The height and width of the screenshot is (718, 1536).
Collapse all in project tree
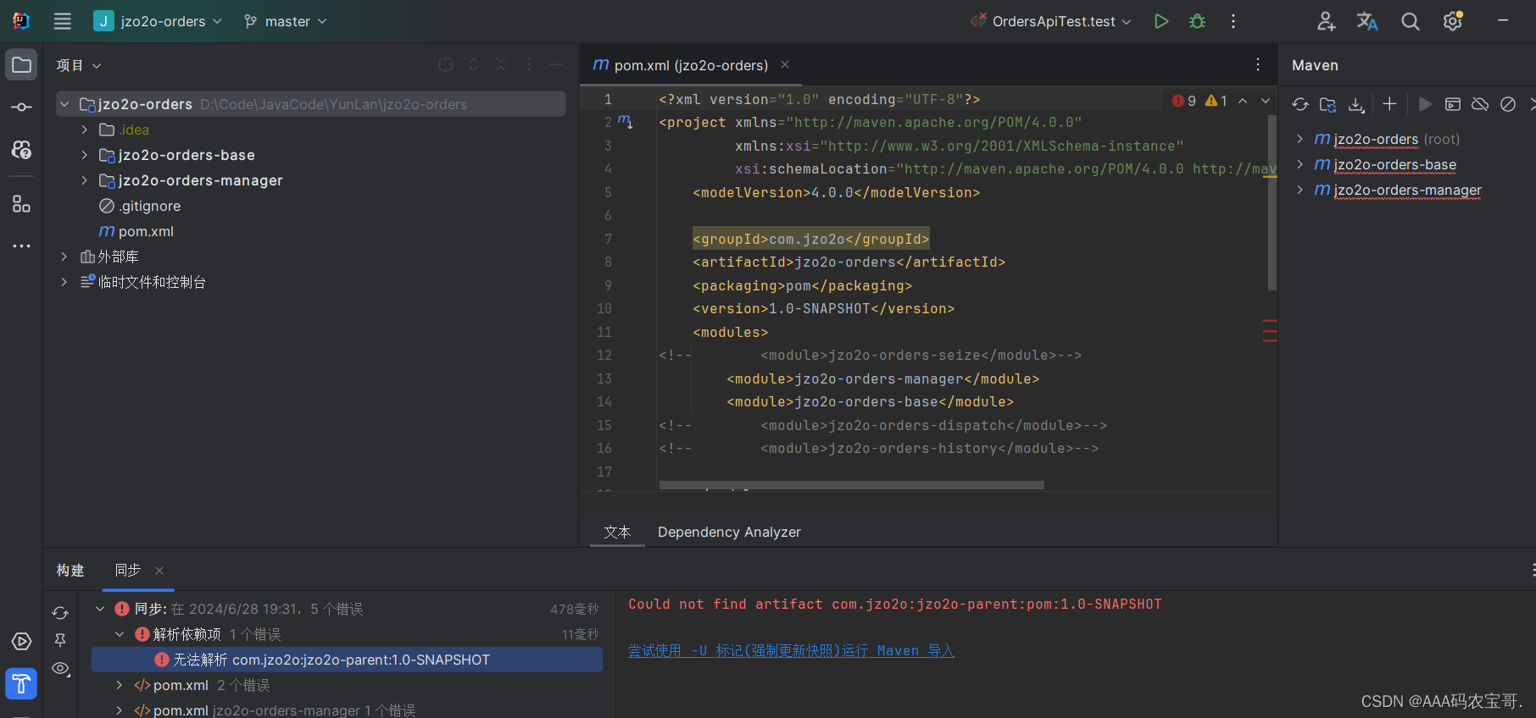[501, 64]
